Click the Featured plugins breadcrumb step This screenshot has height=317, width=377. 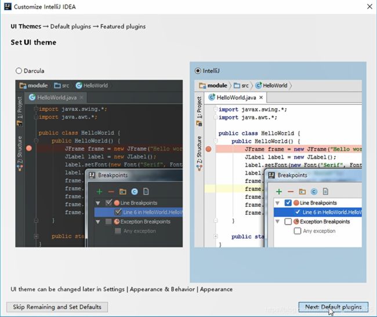coord(123,27)
